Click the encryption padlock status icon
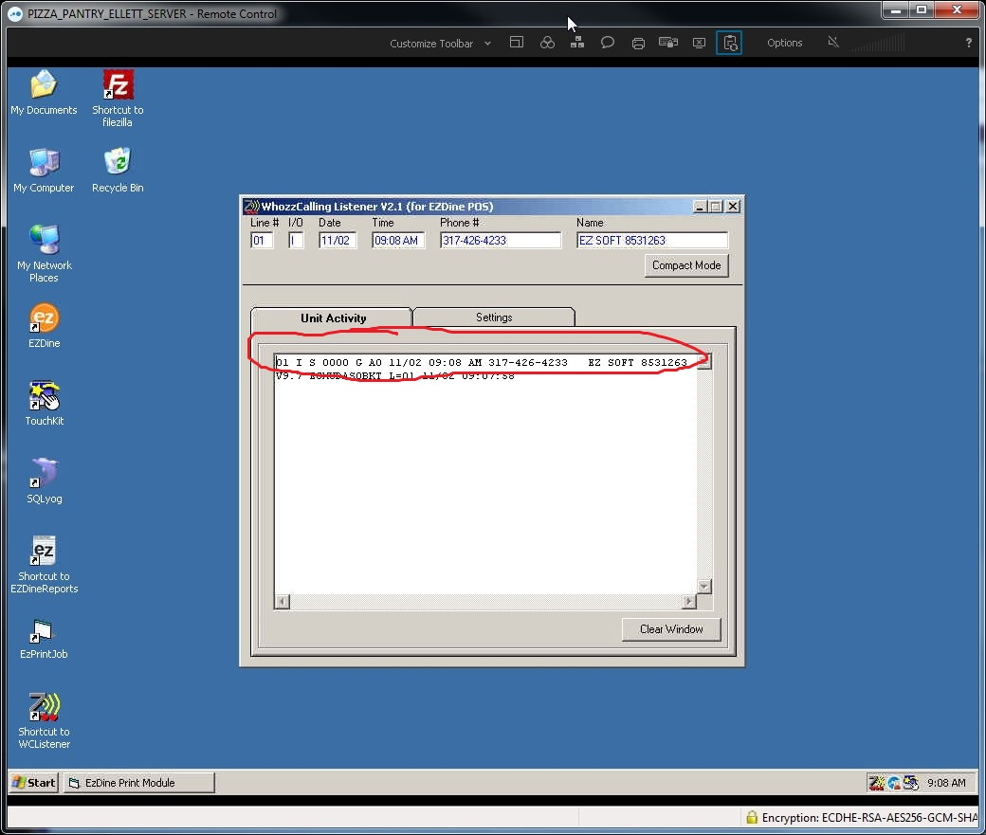 tap(752, 817)
